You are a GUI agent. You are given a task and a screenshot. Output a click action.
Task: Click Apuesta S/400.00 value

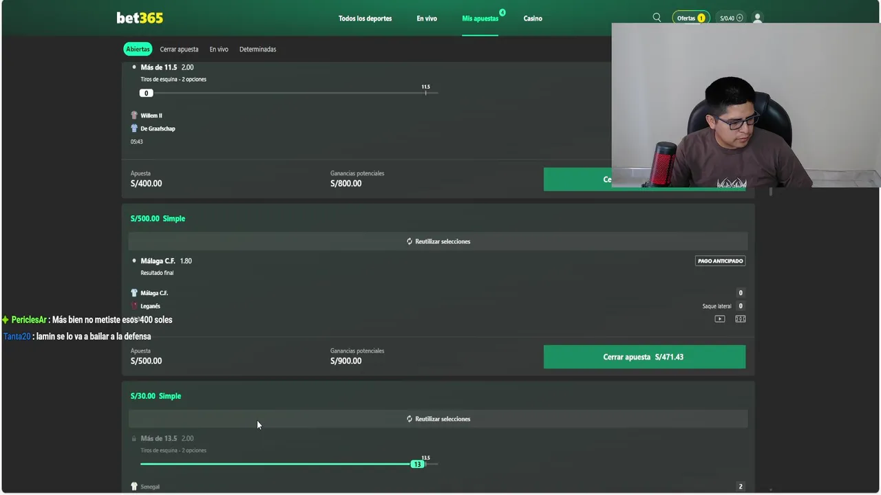tap(146, 184)
